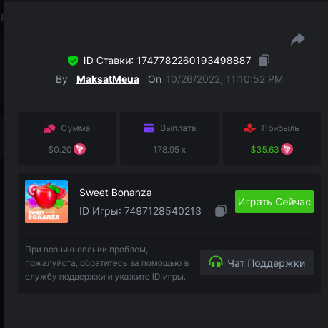Viewport: 328px width, 328px height.
Task: Select the bet ID number 1747782260193498887
Action: tap(194, 61)
